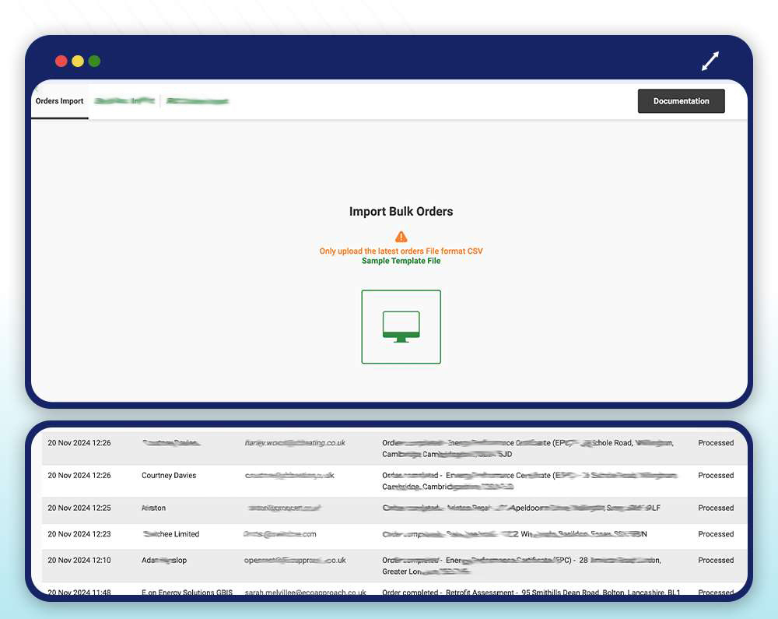Click Processed status in the 12:23 row
The image size is (778, 619).
tap(716, 534)
